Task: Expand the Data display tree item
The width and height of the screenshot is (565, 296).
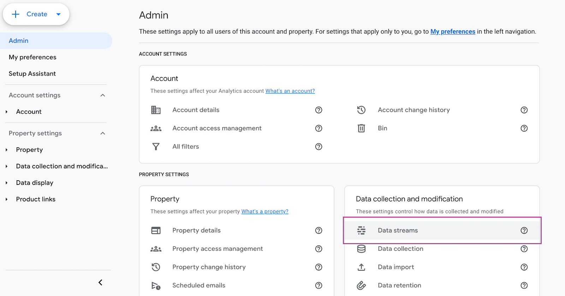Action: (7, 183)
